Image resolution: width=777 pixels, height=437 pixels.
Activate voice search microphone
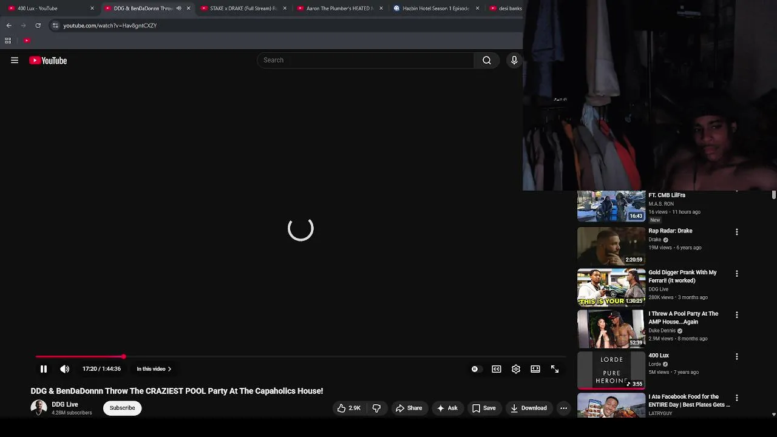pos(514,60)
